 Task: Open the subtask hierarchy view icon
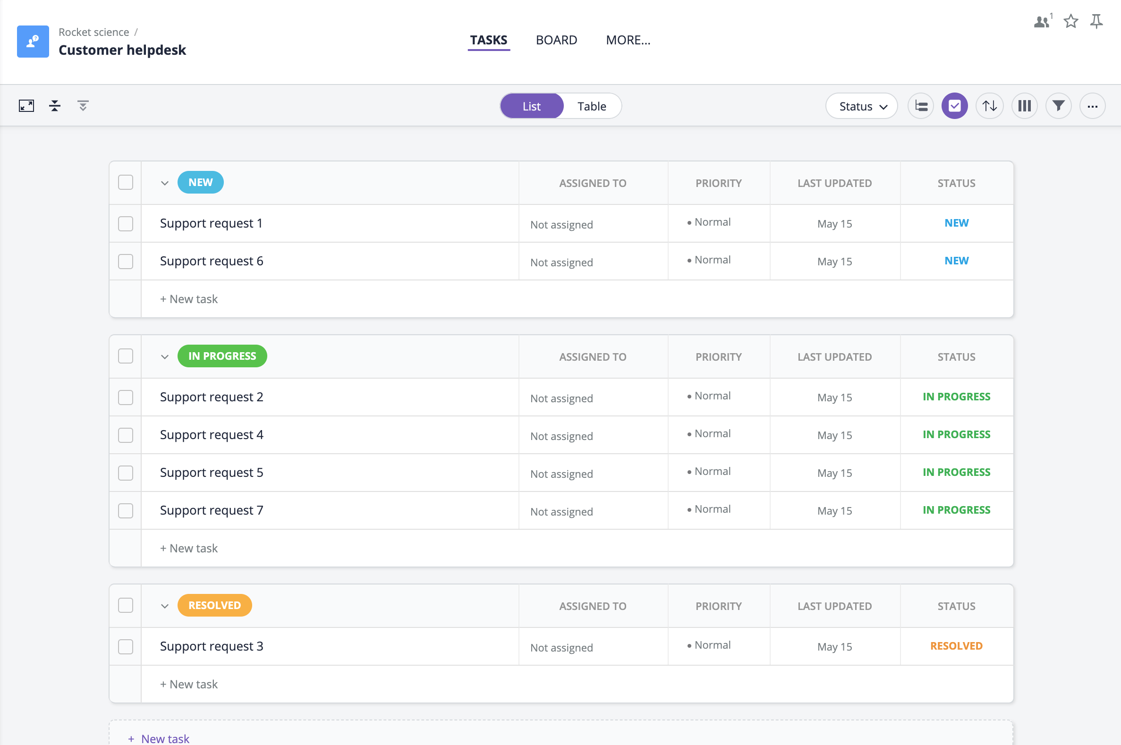[920, 105]
